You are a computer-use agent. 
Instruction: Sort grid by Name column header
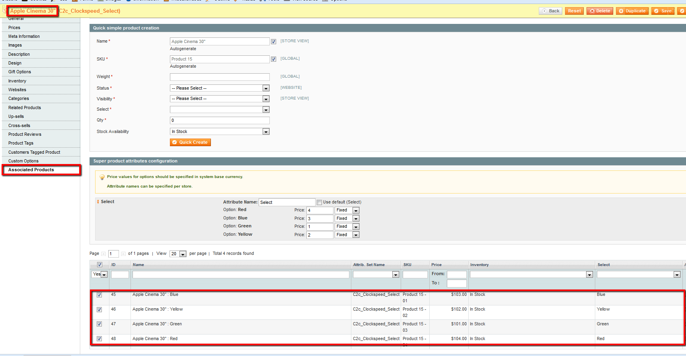point(138,265)
